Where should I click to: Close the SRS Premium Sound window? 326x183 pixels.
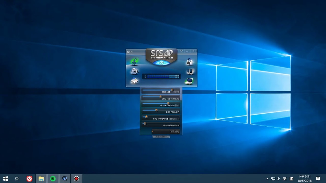tap(193, 51)
